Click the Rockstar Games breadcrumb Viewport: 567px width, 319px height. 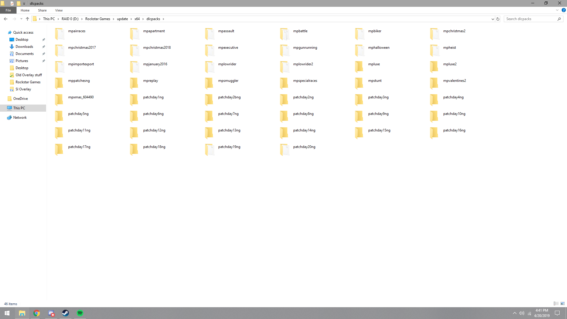[x=97, y=19]
